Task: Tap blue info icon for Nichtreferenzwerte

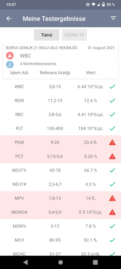Action: (10, 65)
